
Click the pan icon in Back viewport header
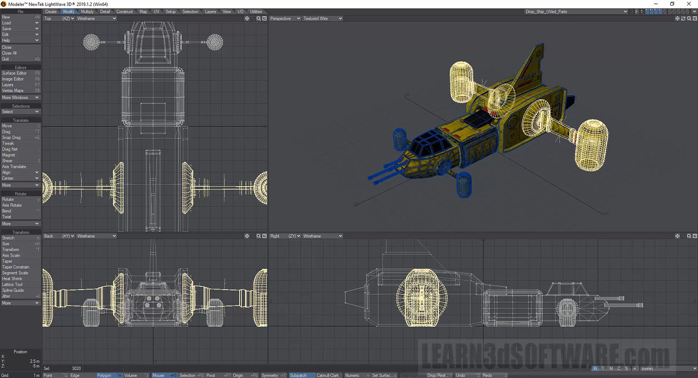[247, 236]
